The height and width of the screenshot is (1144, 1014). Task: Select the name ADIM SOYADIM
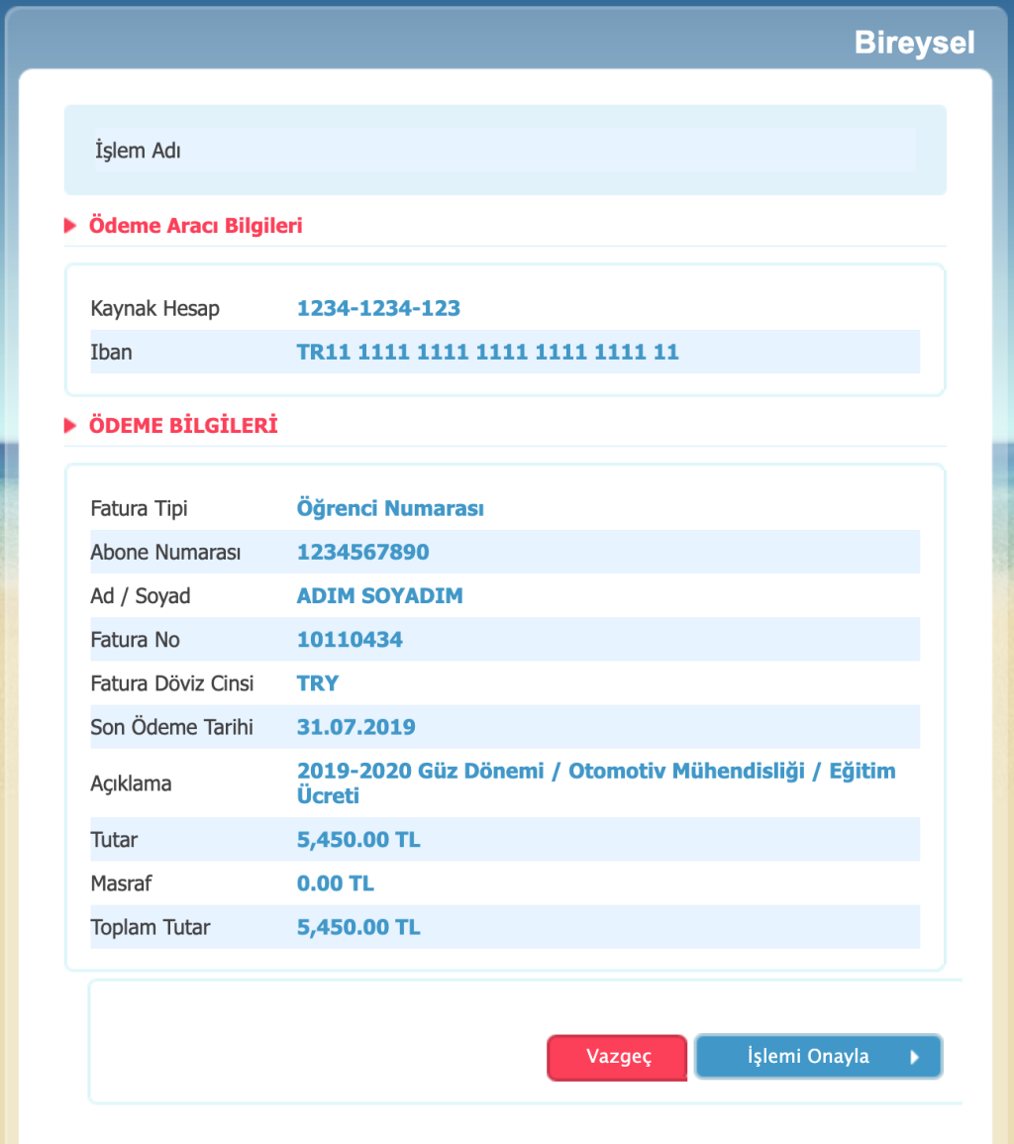point(379,596)
